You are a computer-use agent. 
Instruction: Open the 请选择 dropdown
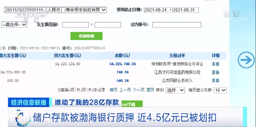pyautogui.click(x=14, y=25)
